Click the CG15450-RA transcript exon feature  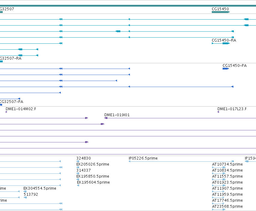[x=226, y=43]
